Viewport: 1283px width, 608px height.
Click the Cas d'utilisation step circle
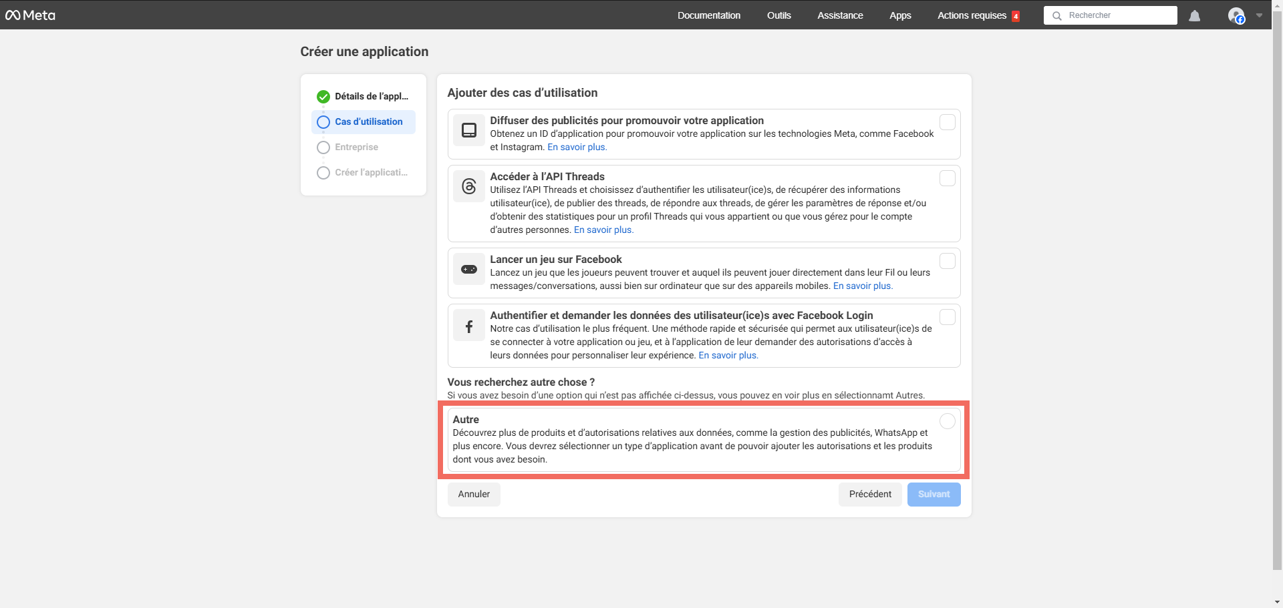323,122
